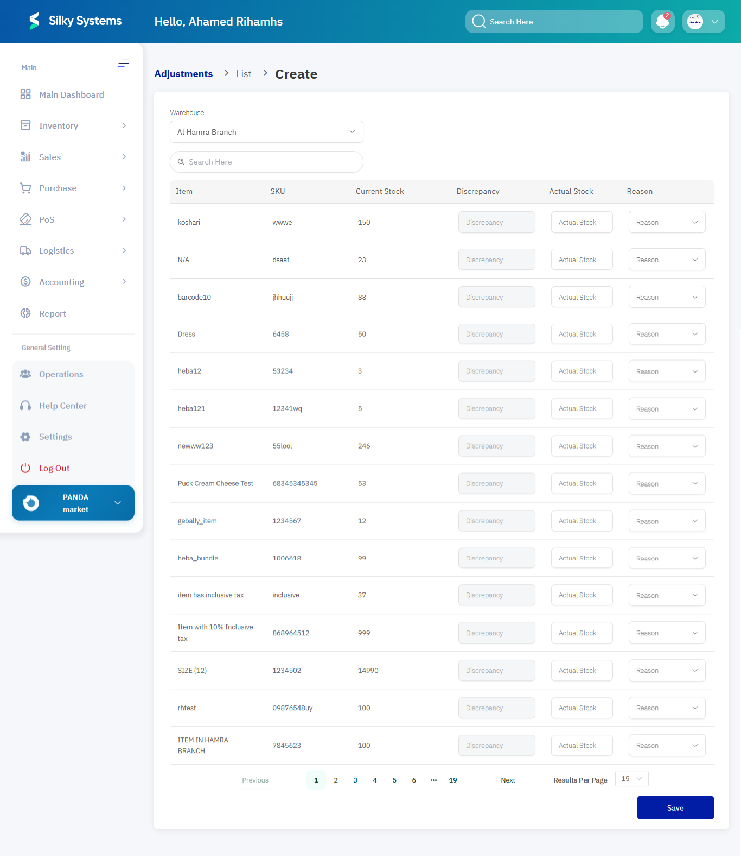Open Reason dropdown for geballly_item row
This screenshot has height=858, width=741.
pyautogui.click(x=667, y=521)
